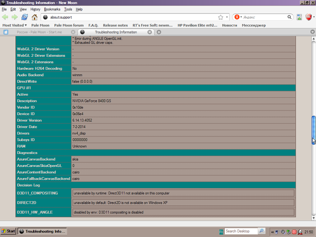Open the View menu
The image size is (316, 237).
coord(23,9)
